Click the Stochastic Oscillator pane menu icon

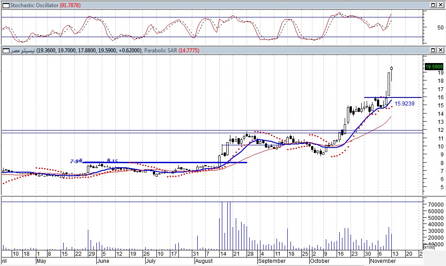5,5
